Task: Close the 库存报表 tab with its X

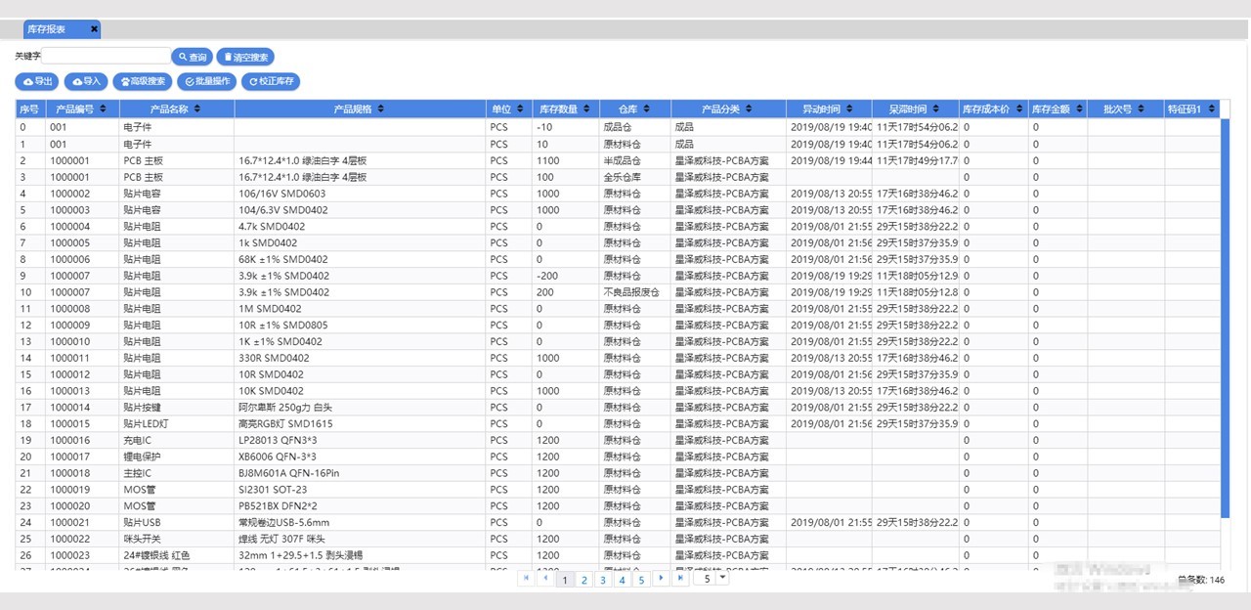Action: [x=94, y=29]
